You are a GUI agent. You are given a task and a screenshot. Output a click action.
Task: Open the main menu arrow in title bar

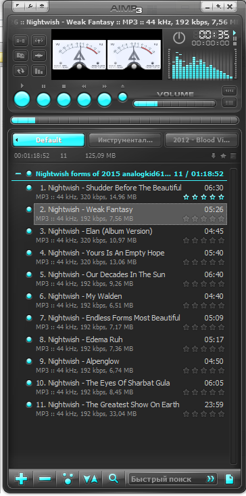pos(19,5)
